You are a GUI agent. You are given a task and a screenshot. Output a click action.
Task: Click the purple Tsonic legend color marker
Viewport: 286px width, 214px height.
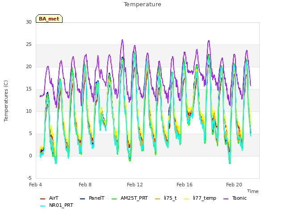[x=226, y=199]
